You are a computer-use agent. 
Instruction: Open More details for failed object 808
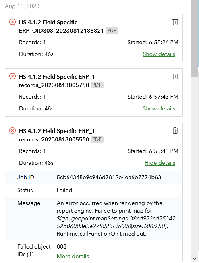(73, 256)
